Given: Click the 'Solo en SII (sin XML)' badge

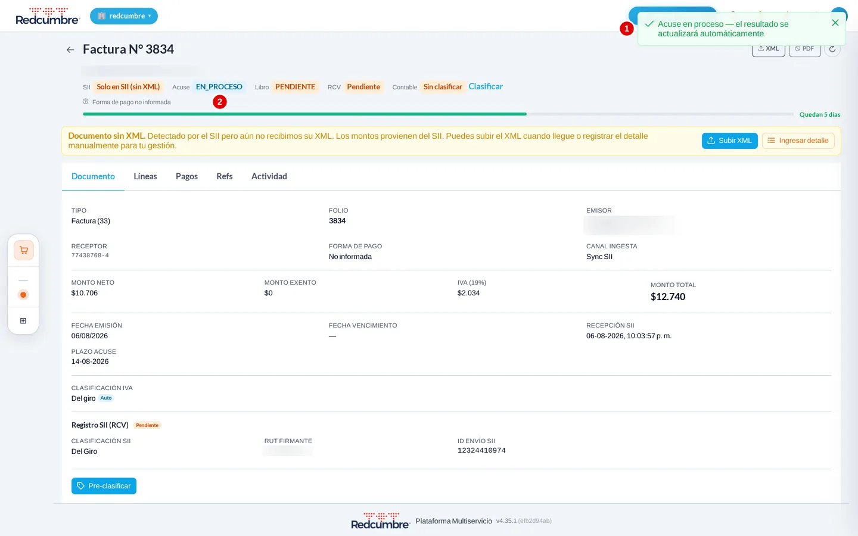Looking at the screenshot, I should pos(128,87).
